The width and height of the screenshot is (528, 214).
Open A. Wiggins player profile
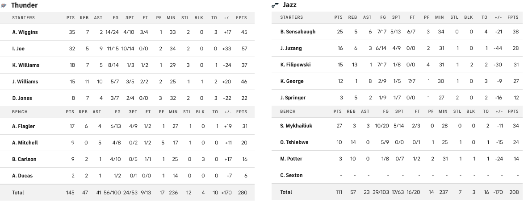click(25, 32)
